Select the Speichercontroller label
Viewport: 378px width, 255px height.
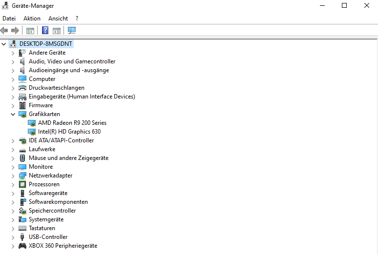52,211
